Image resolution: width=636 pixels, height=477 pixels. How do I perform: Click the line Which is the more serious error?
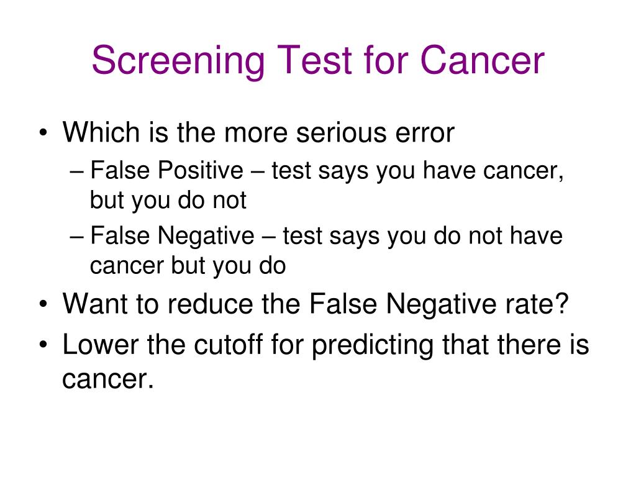[258, 132]
